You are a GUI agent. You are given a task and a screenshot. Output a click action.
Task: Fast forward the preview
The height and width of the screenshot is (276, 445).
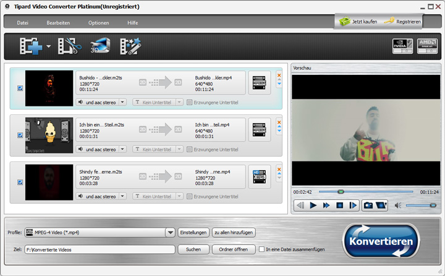tap(326, 205)
